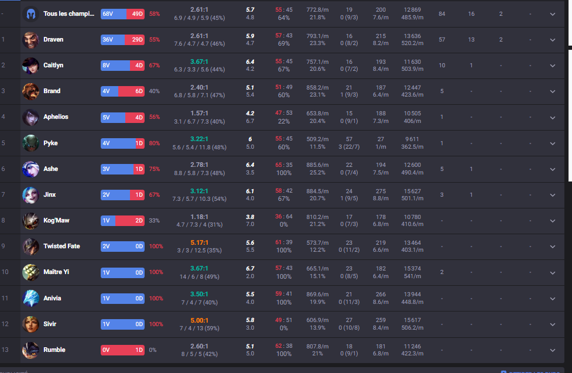Viewport: 572px width, 373px height.
Task: Expand the Rumble row chevron
Action: [553, 350]
